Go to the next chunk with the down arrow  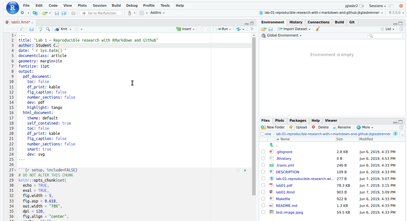209,29
